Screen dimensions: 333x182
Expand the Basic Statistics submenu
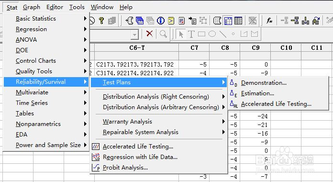click(x=46, y=19)
